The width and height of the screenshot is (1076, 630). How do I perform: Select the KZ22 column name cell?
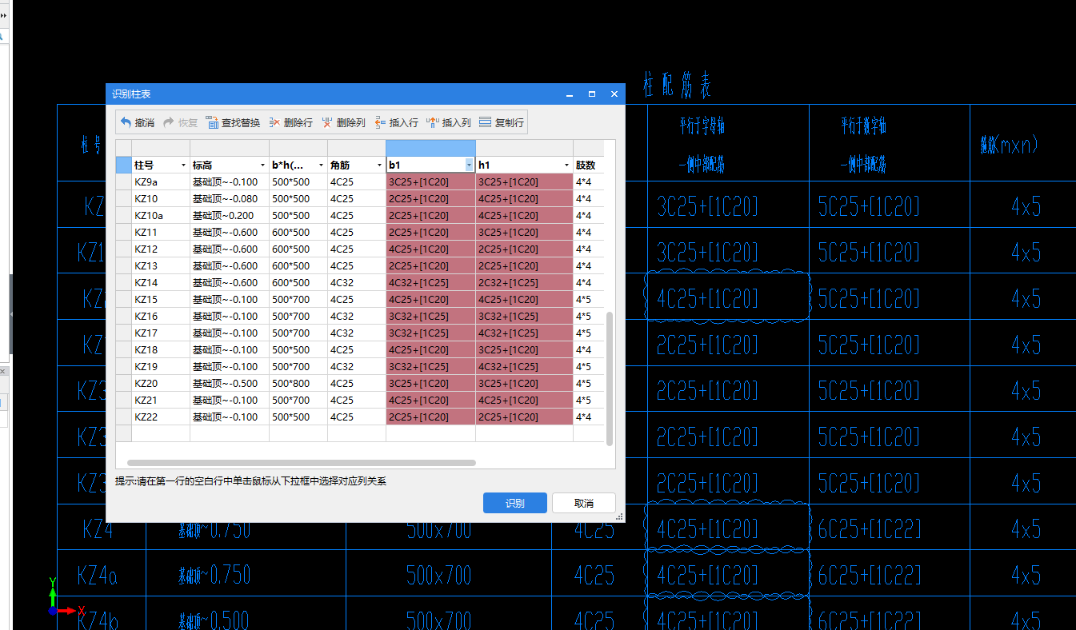point(161,417)
